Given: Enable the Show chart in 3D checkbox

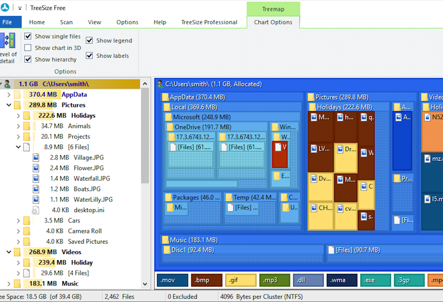Looking at the screenshot, I should [x=28, y=48].
